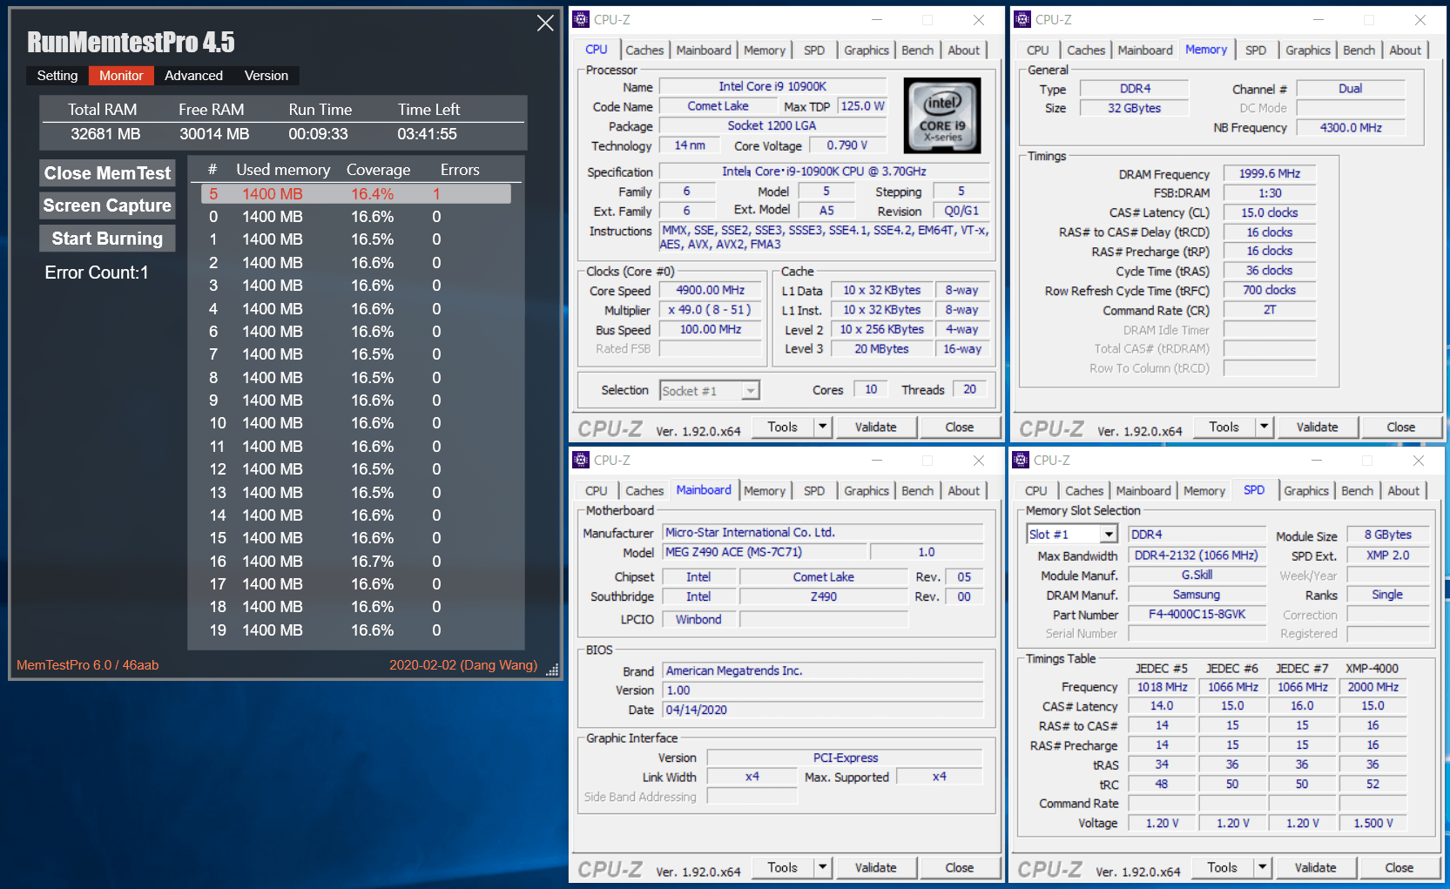Open the Version tab in RunMemtestPro
Screen dimensions: 1450x889
coord(266,76)
